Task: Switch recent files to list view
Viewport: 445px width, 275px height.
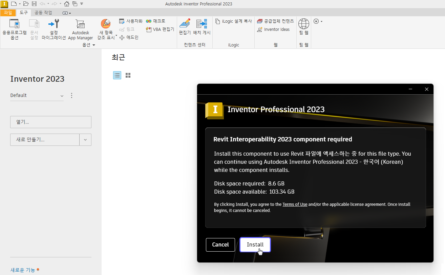Action: (117, 75)
